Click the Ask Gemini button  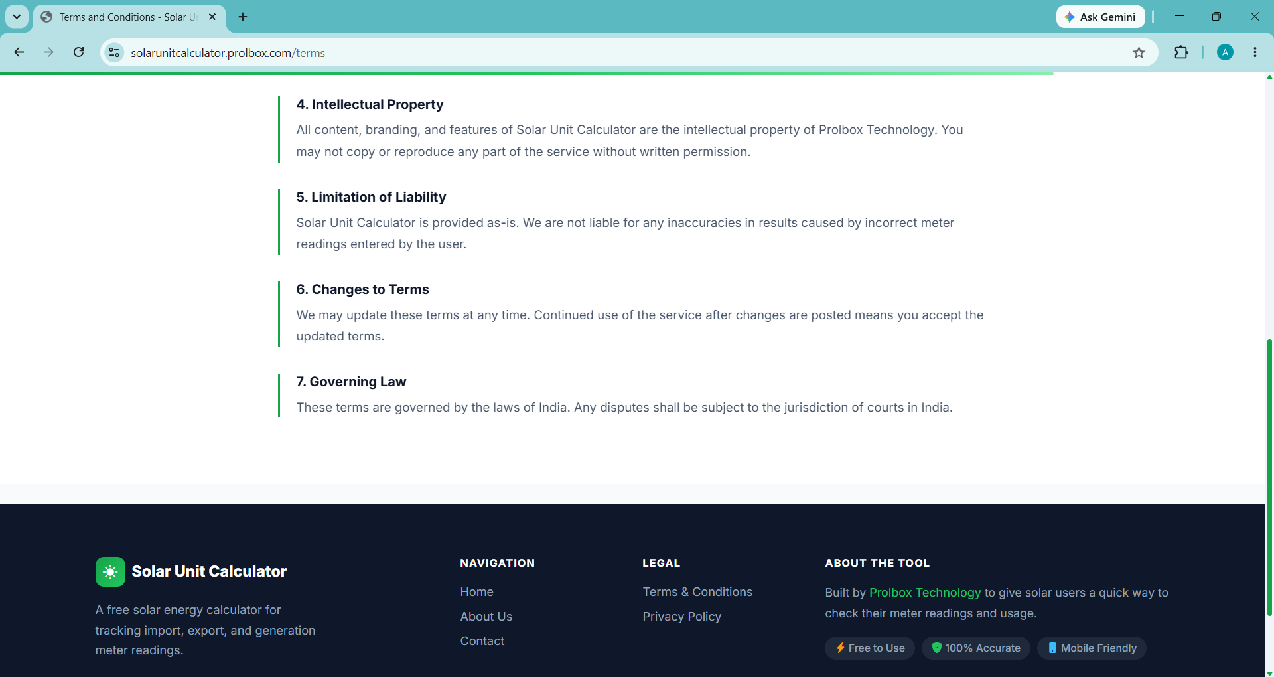pos(1101,17)
